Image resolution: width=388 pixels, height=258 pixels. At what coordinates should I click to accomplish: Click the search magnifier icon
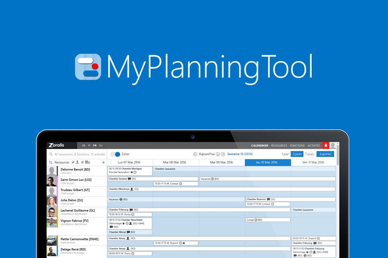click(50, 154)
